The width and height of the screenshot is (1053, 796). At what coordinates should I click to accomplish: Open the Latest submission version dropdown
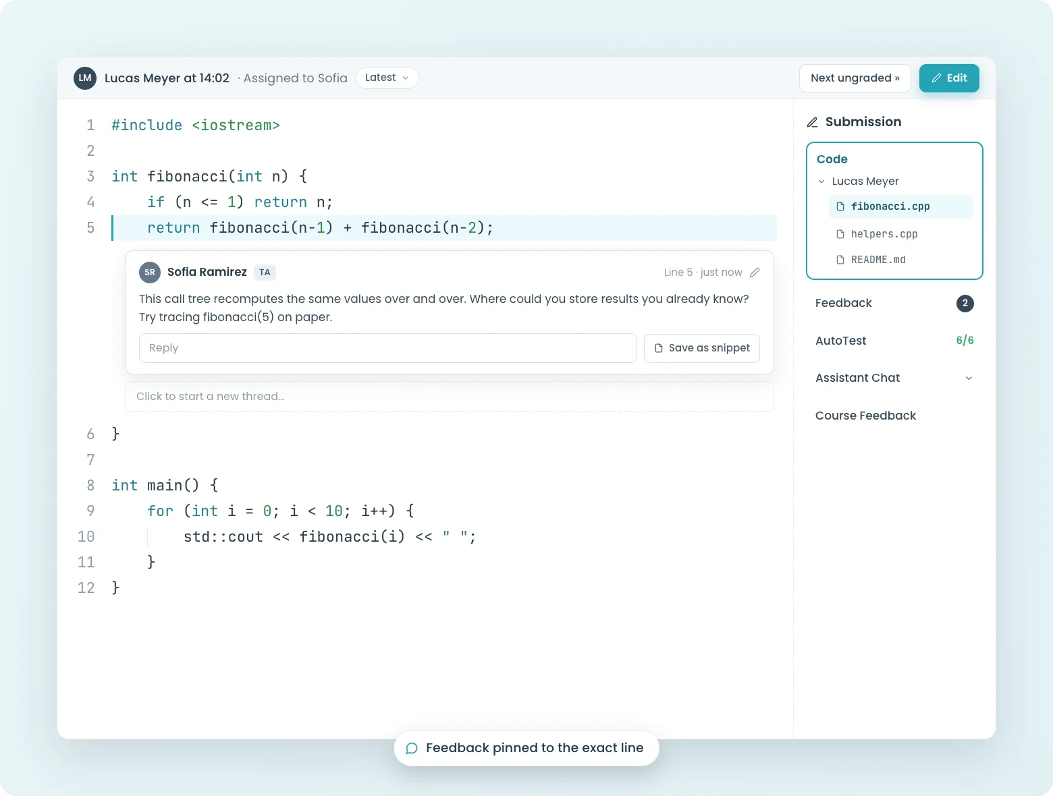(387, 78)
